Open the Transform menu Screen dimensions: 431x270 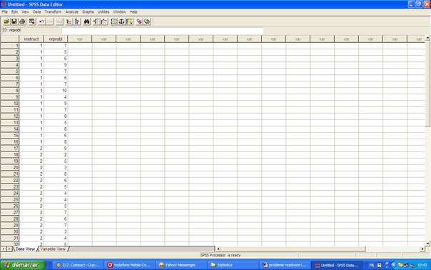click(53, 12)
